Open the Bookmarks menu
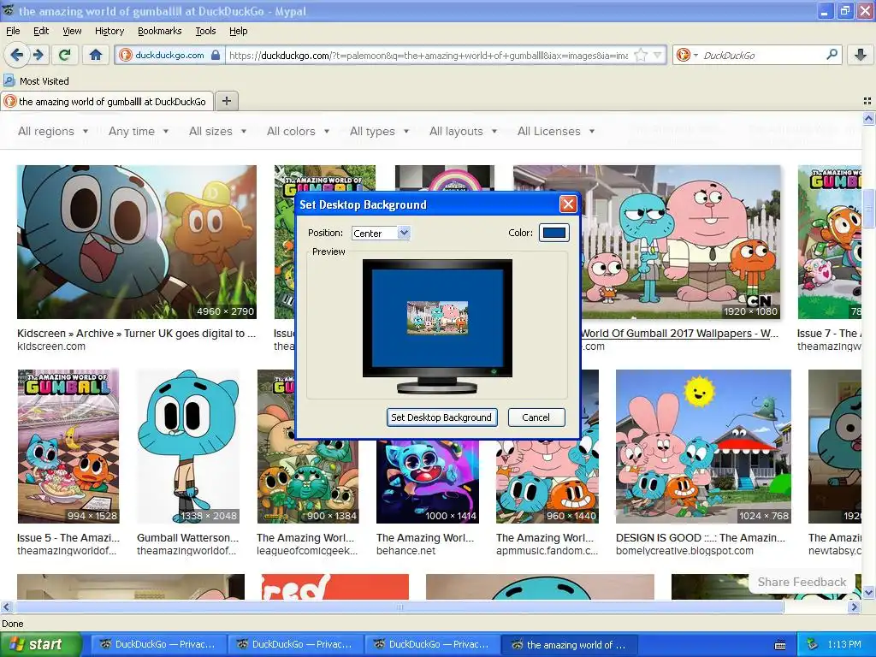The image size is (876, 657). point(160,31)
